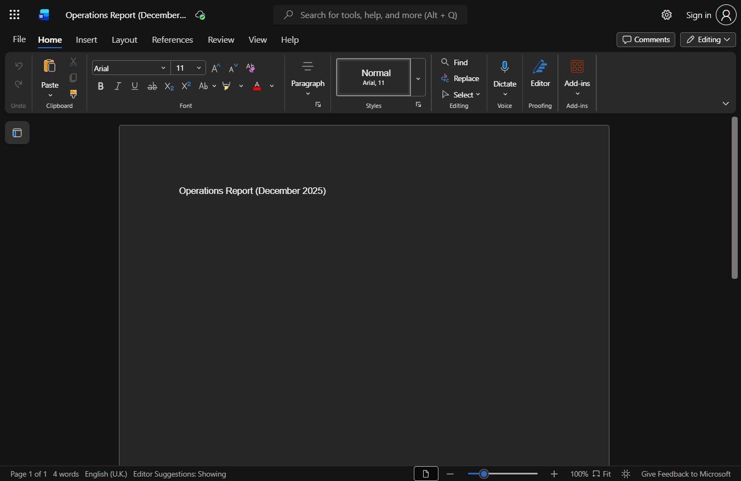The width and height of the screenshot is (741, 481).
Task: Clear all formatting
Action: click(250, 68)
